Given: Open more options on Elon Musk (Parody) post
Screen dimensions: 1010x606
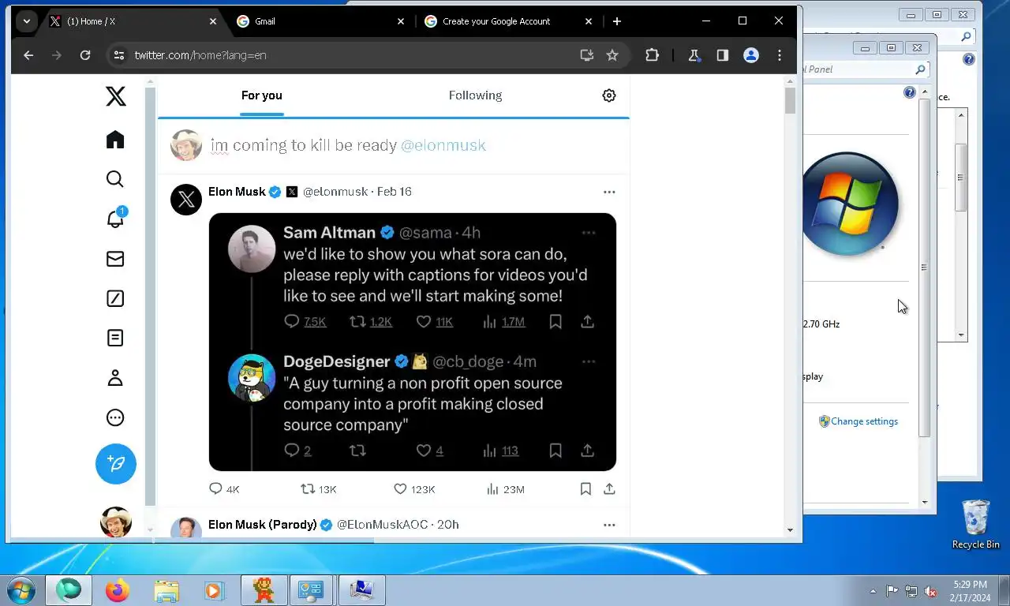Looking at the screenshot, I should (609, 525).
